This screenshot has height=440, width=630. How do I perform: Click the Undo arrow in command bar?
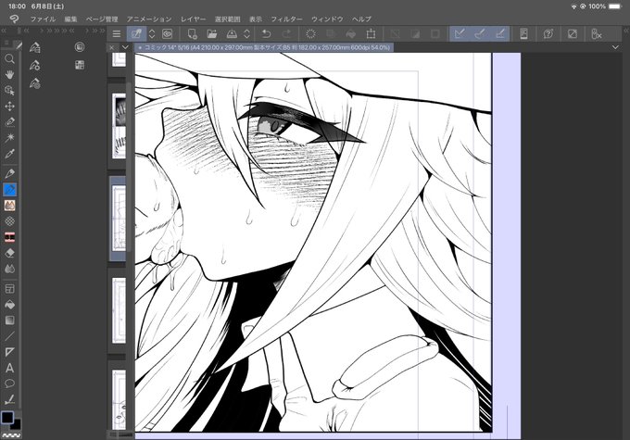click(266, 33)
